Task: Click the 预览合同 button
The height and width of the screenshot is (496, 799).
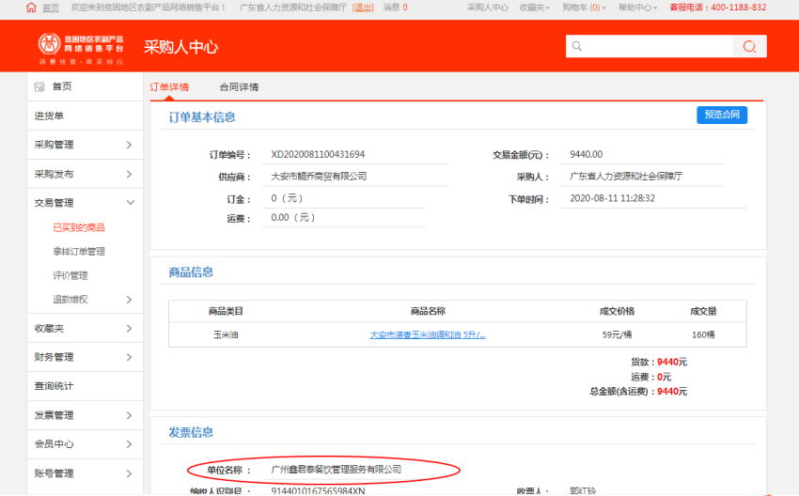Action: [721, 115]
